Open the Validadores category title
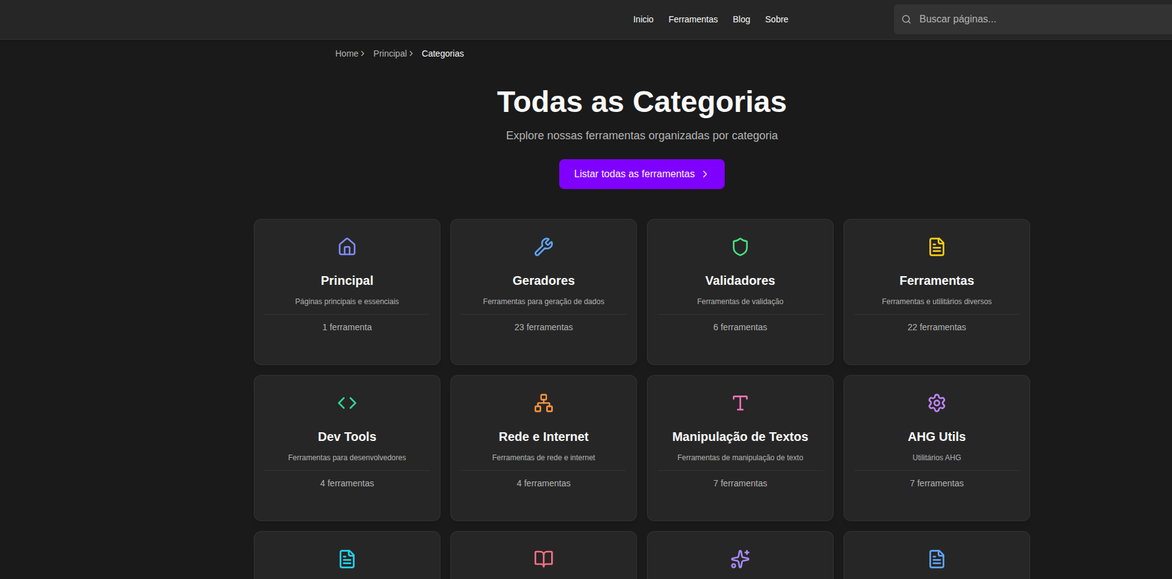This screenshot has height=579, width=1172. [740, 280]
